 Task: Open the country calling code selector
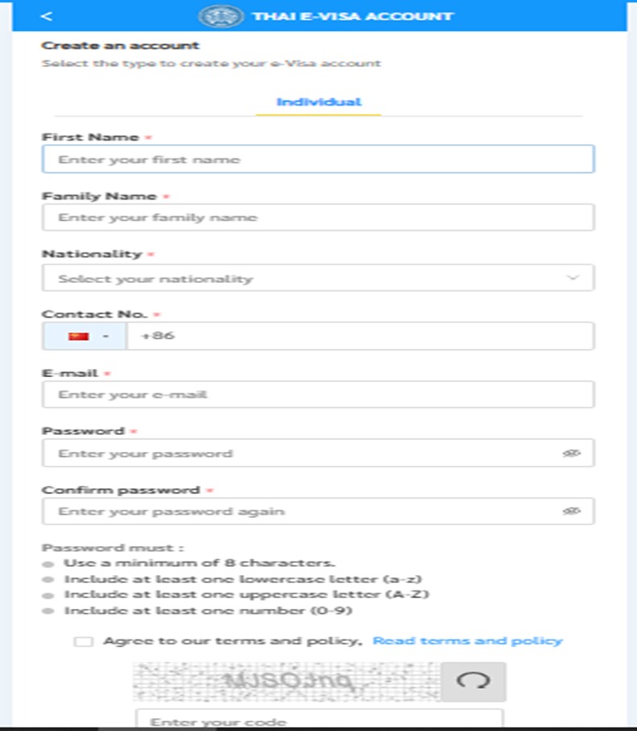84,335
